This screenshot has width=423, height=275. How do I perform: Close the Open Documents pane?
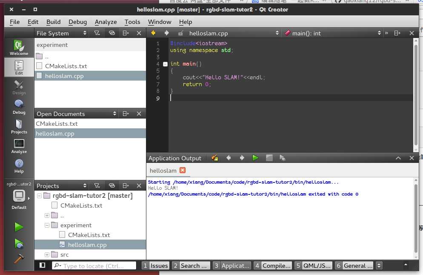click(139, 113)
